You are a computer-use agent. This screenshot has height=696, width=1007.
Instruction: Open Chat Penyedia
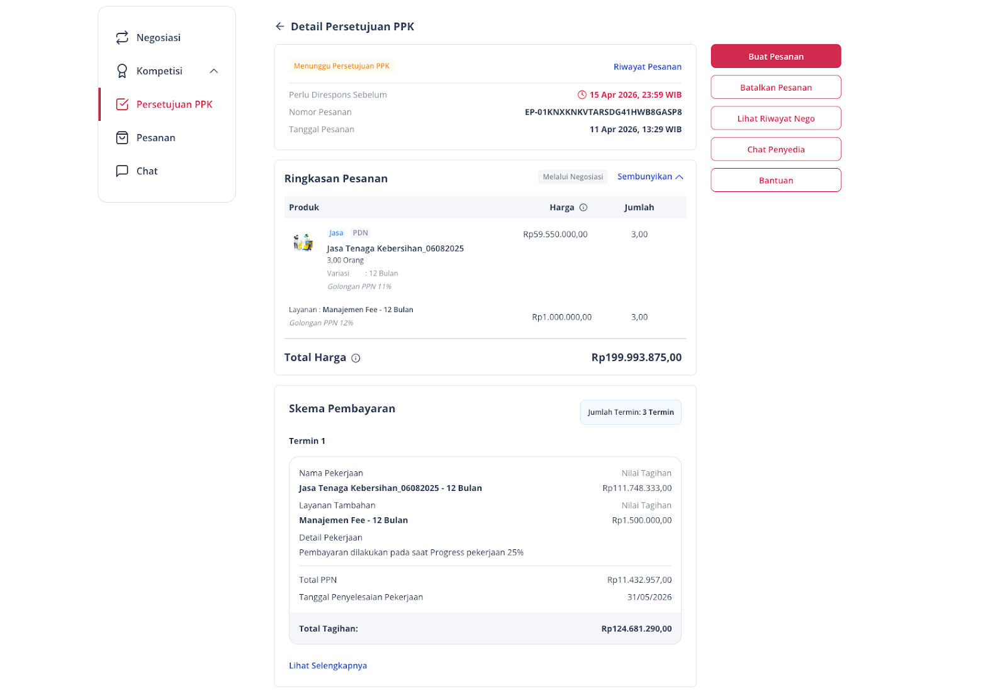[x=776, y=149]
